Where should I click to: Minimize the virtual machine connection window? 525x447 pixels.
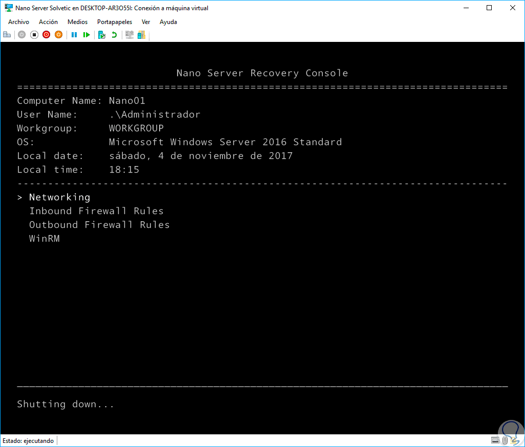(466, 8)
